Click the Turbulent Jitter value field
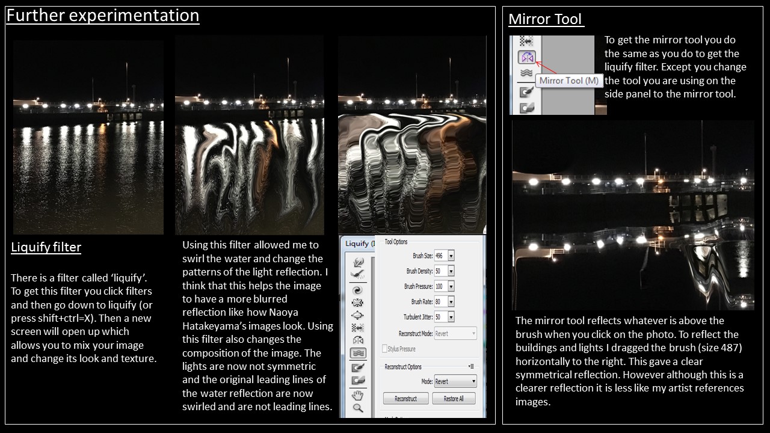The image size is (770, 433). (x=441, y=317)
